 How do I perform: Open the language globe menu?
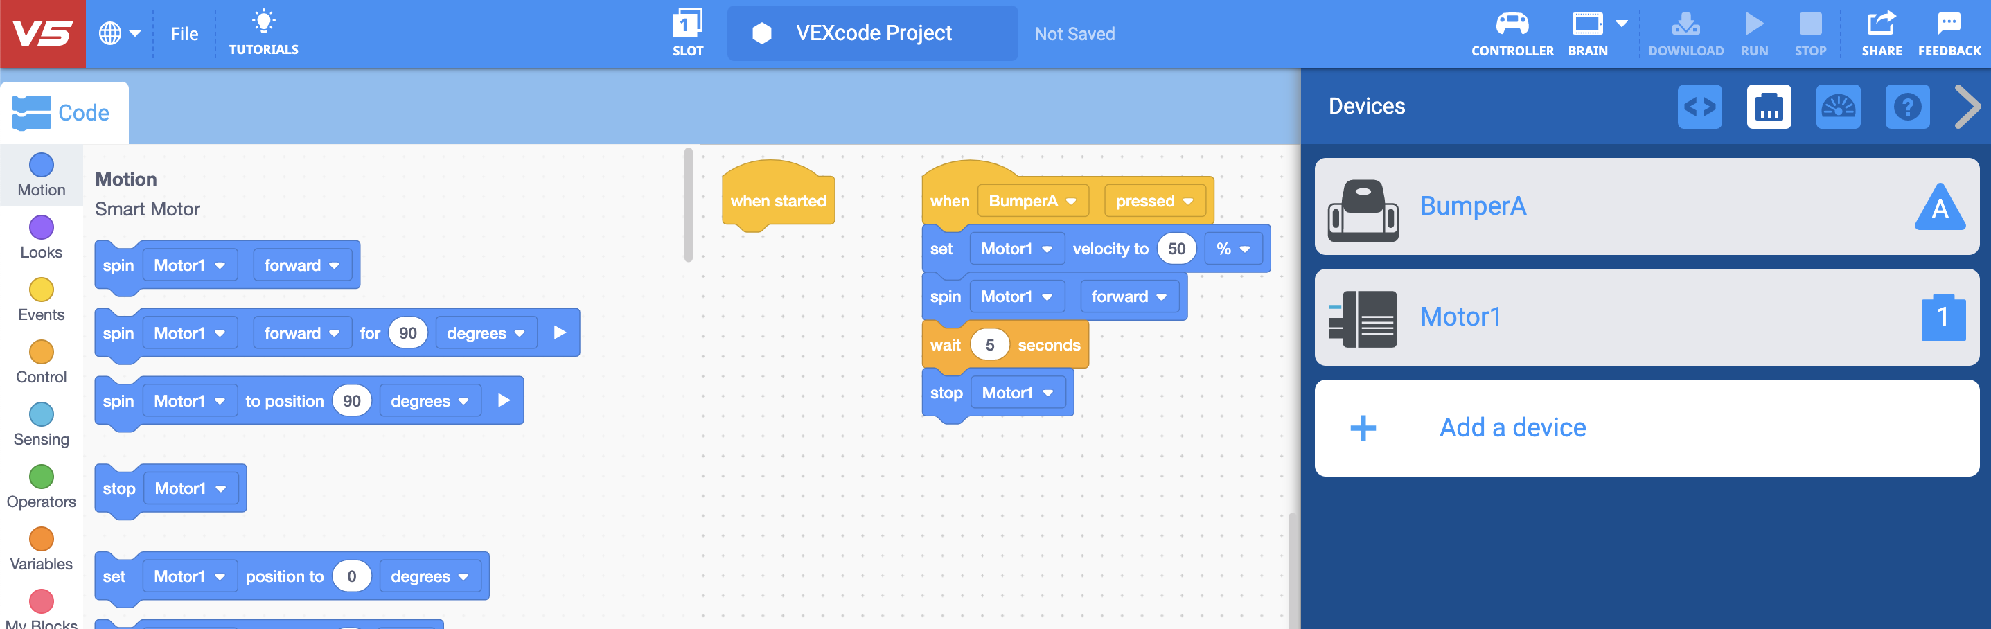click(120, 34)
